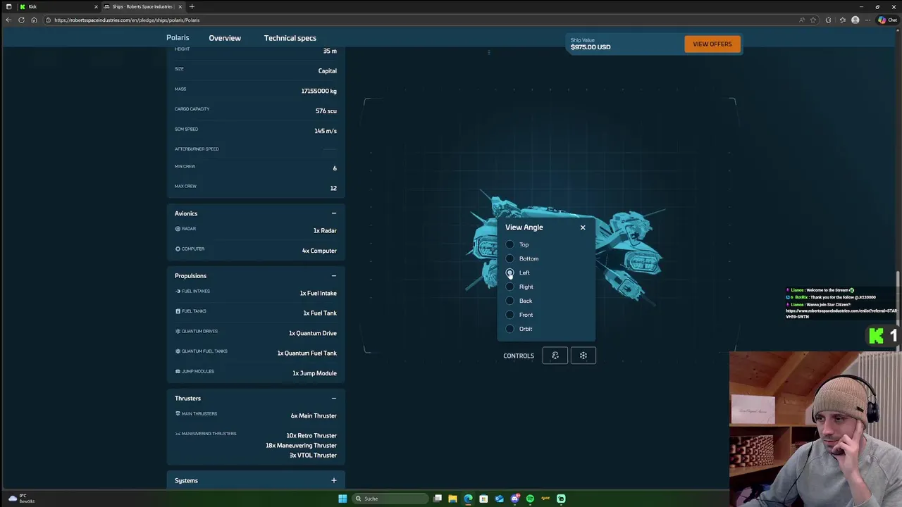Screen dimensions: 902x507
Task: Click the '6x Main Thruster' value
Action: tap(314, 416)
